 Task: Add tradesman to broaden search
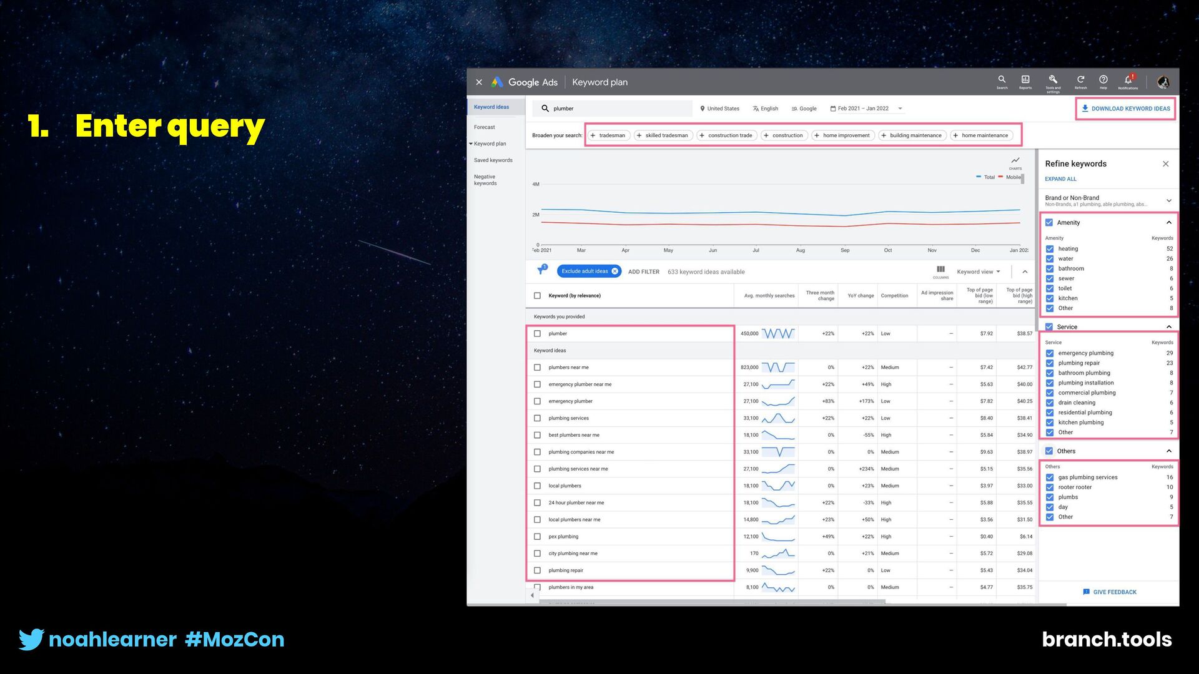[608, 135]
